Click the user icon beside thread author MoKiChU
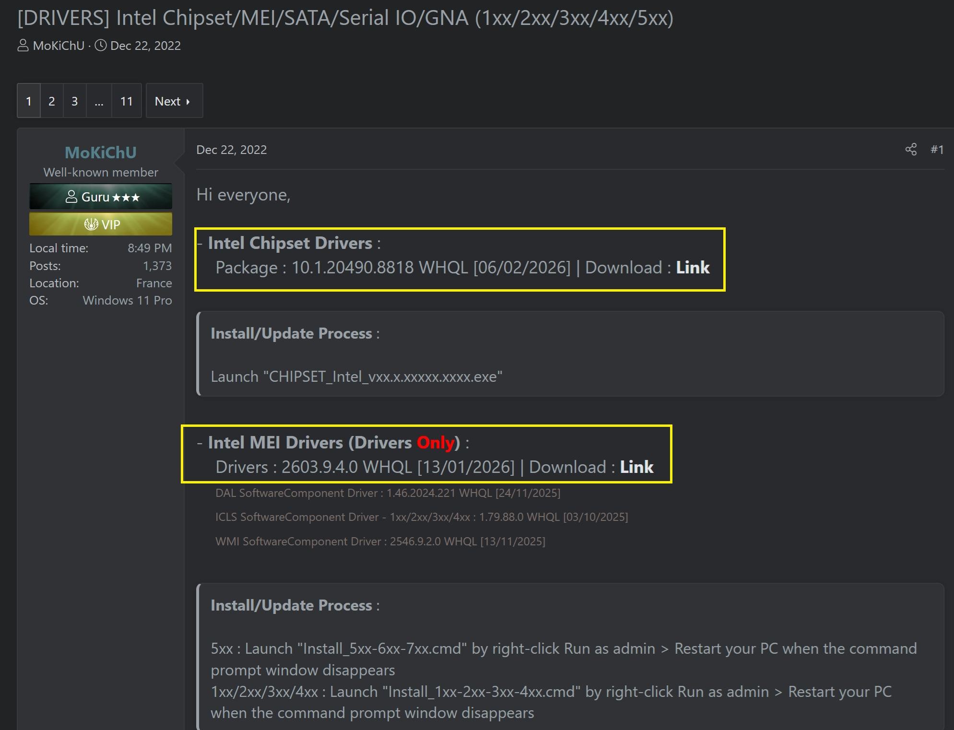Image resolution: width=954 pixels, height=730 pixels. click(x=23, y=46)
